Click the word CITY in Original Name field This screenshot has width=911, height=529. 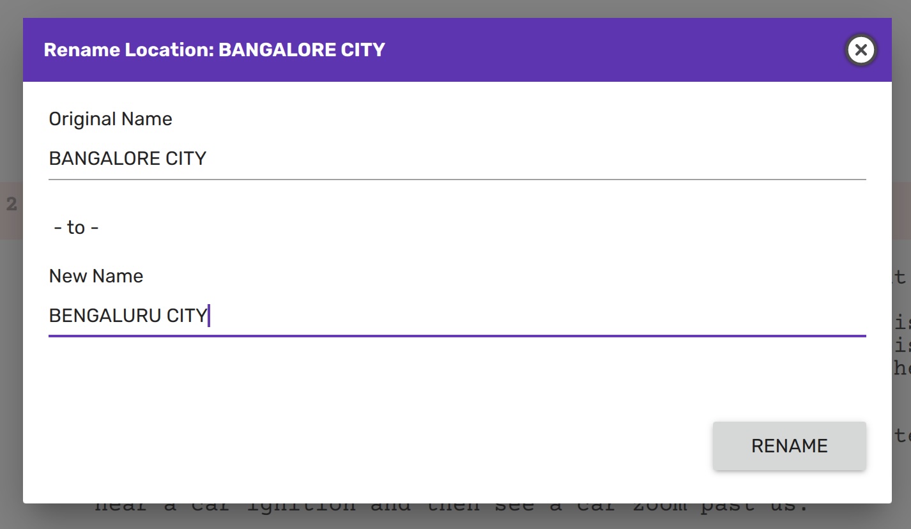[186, 158]
